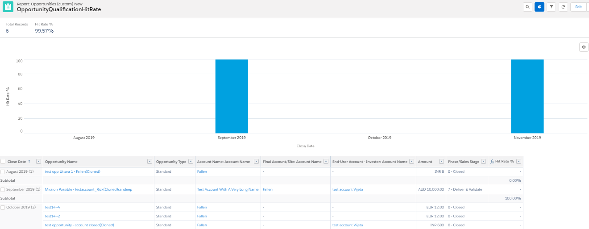The image size is (589, 229).
Task: Click the 99.57% Hit Rate summary value
Action: (44, 31)
